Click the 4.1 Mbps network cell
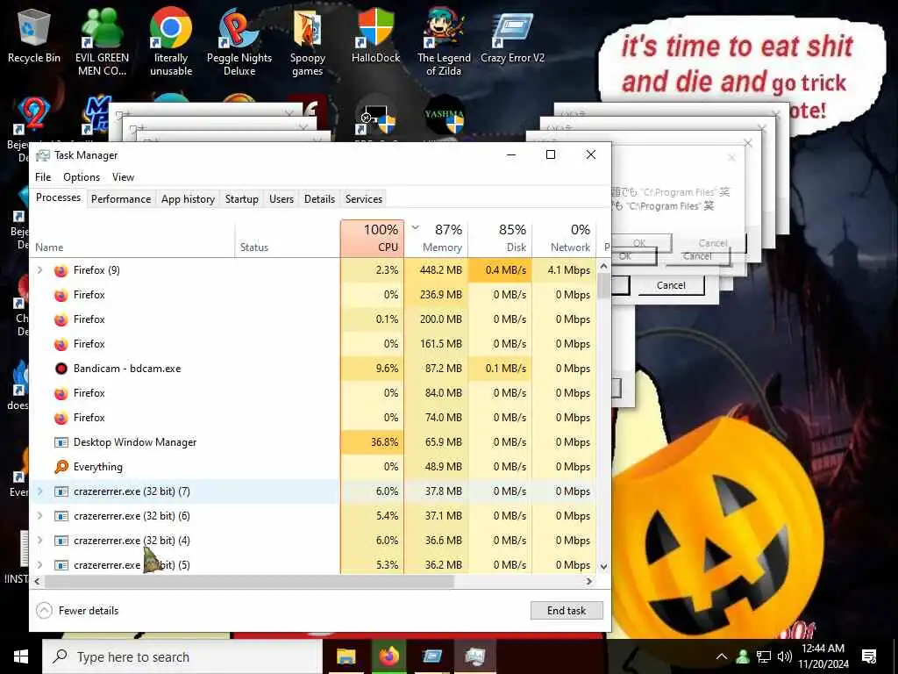Screen dimensions: 898x674 tap(564, 270)
